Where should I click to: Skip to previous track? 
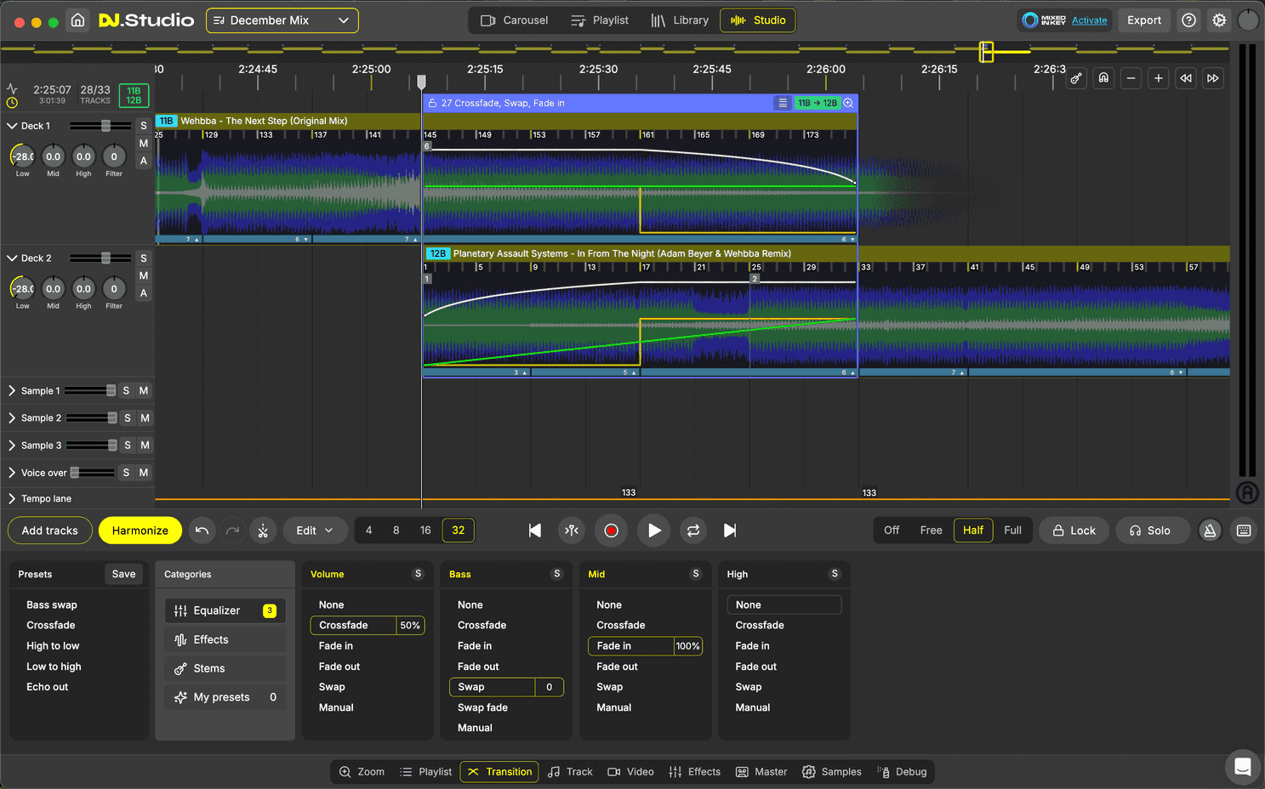coord(535,531)
